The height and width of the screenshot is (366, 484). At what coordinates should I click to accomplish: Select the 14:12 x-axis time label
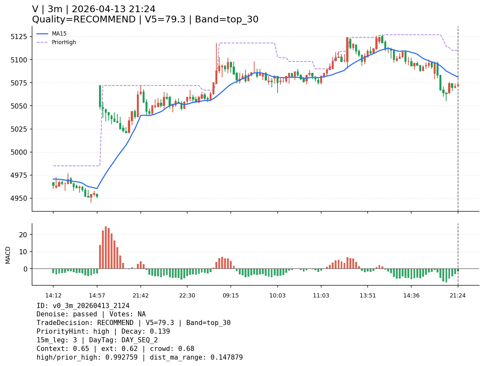[x=53, y=296]
